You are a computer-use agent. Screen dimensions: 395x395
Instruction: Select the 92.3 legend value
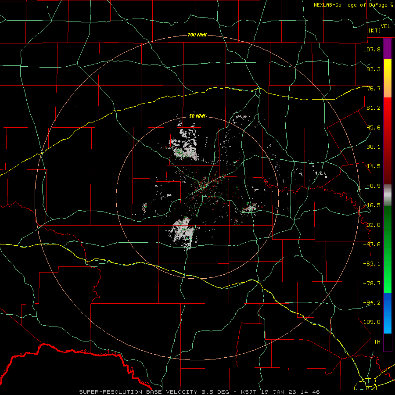point(373,69)
